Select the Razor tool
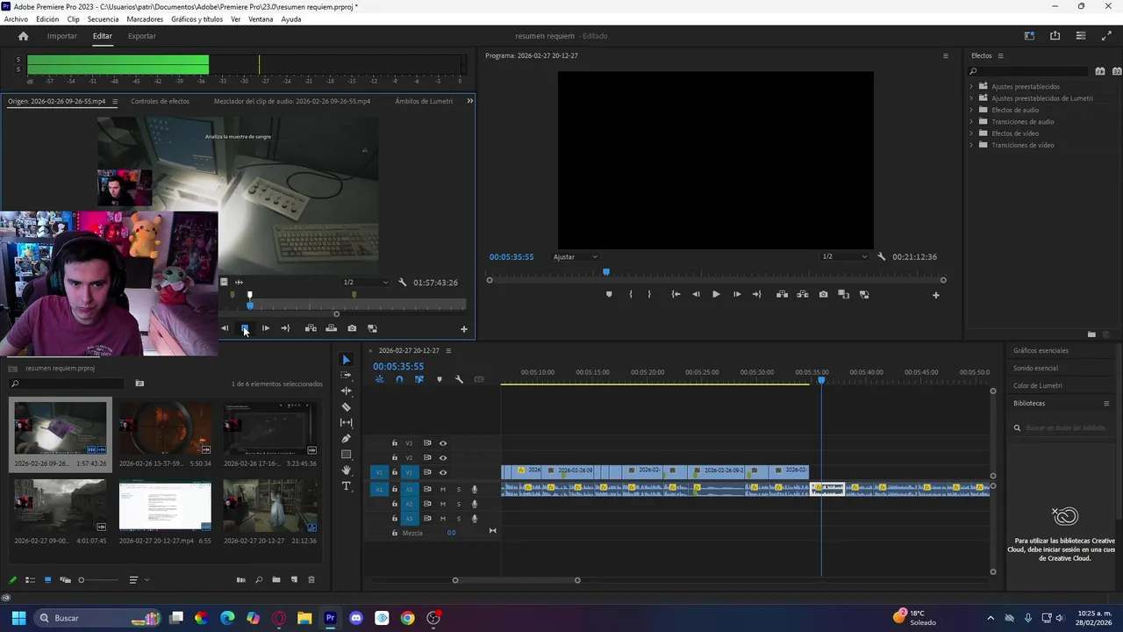1123x632 pixels. click(346, 406)
